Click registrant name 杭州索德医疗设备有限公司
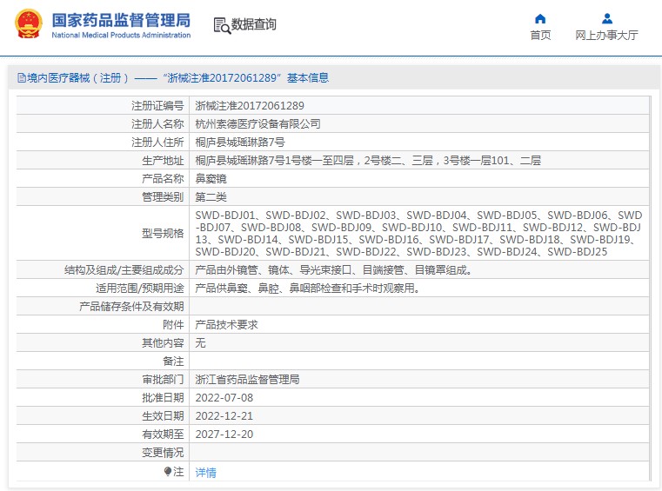 (x=257, y=123)
